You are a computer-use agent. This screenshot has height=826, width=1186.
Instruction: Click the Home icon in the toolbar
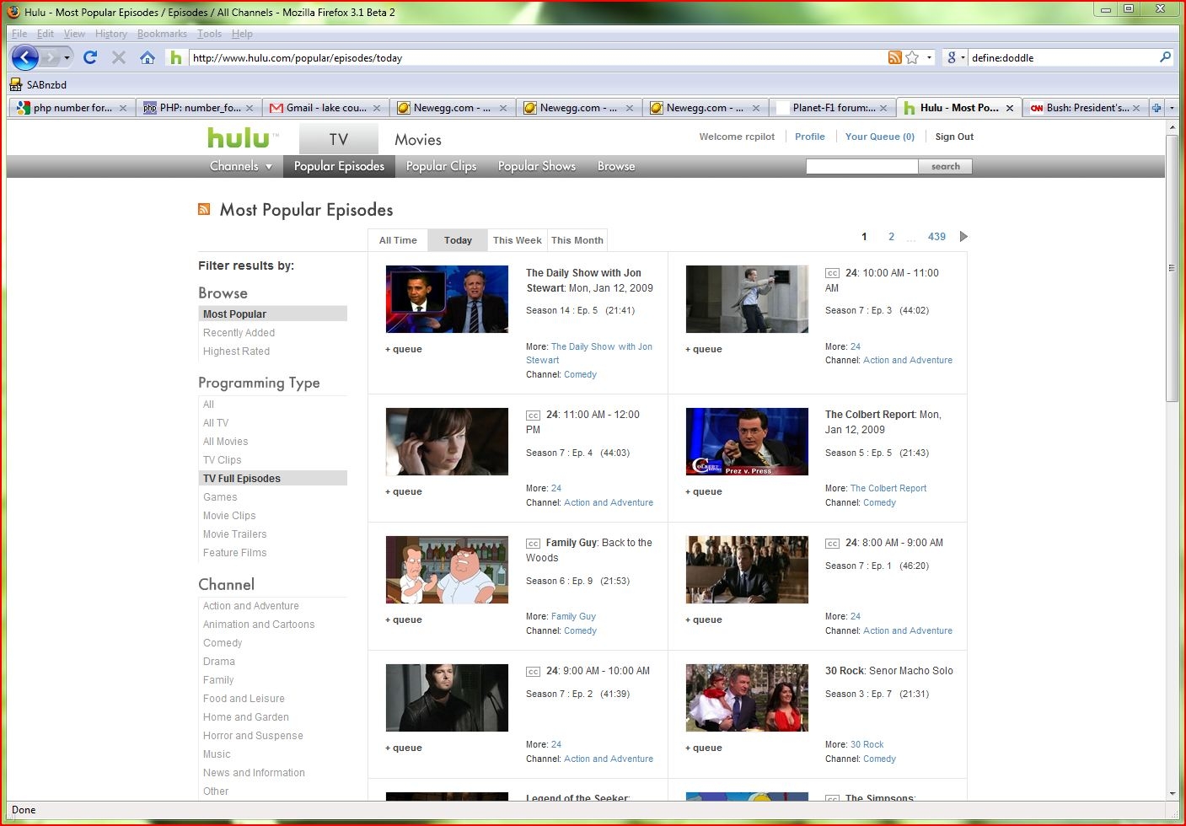coord(148,57)
